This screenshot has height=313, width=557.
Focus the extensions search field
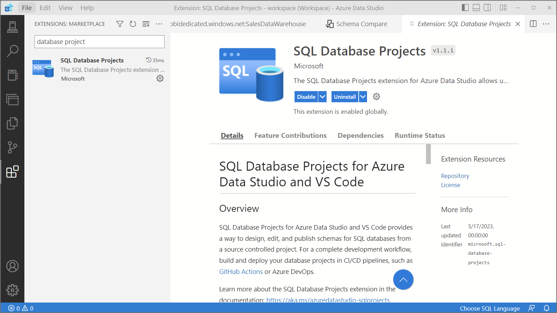(99, 42)
